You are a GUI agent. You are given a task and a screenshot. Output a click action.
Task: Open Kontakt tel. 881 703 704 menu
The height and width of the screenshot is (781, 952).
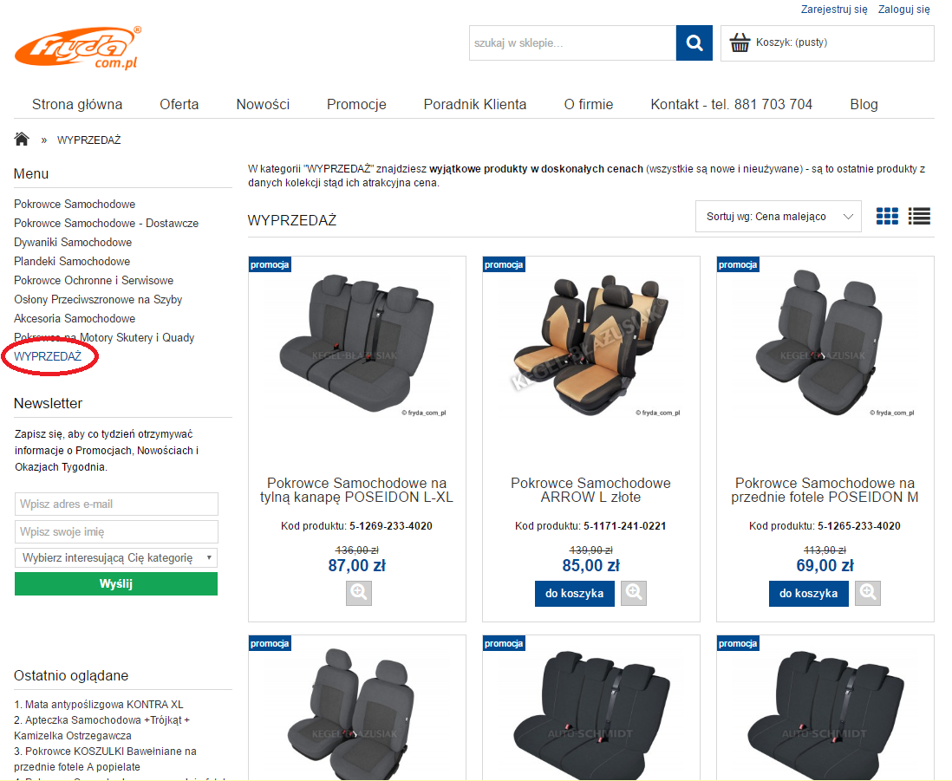pyautogui.click(x=732, y=104)
